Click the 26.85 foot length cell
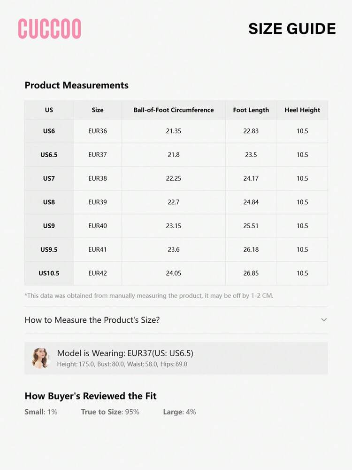 tap(251, 273)
